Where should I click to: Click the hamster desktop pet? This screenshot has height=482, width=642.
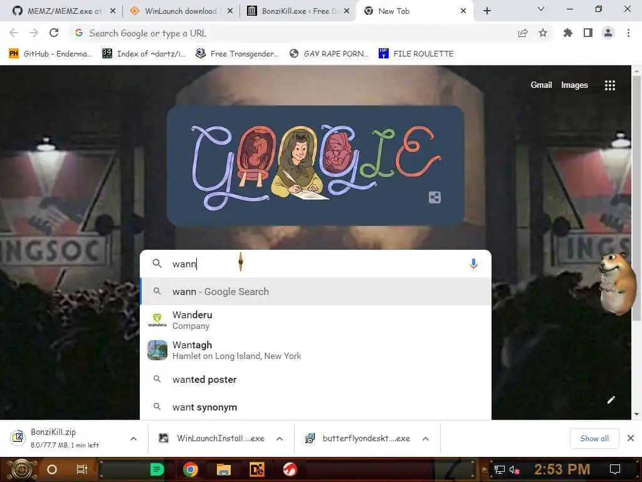tap(618, 283)
